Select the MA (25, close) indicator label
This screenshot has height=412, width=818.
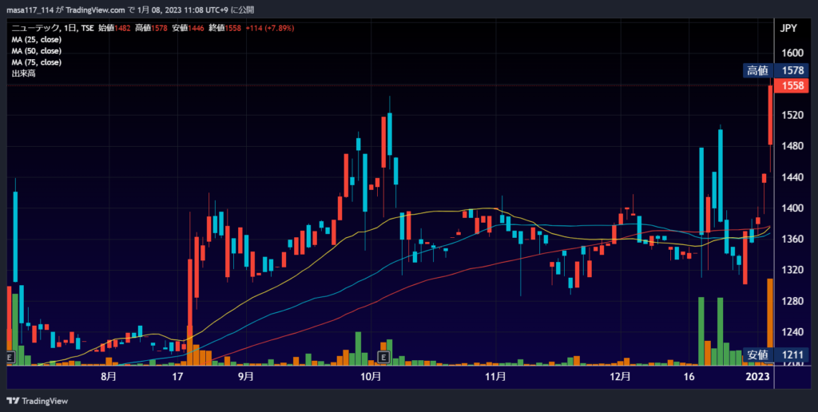point(37,40)
